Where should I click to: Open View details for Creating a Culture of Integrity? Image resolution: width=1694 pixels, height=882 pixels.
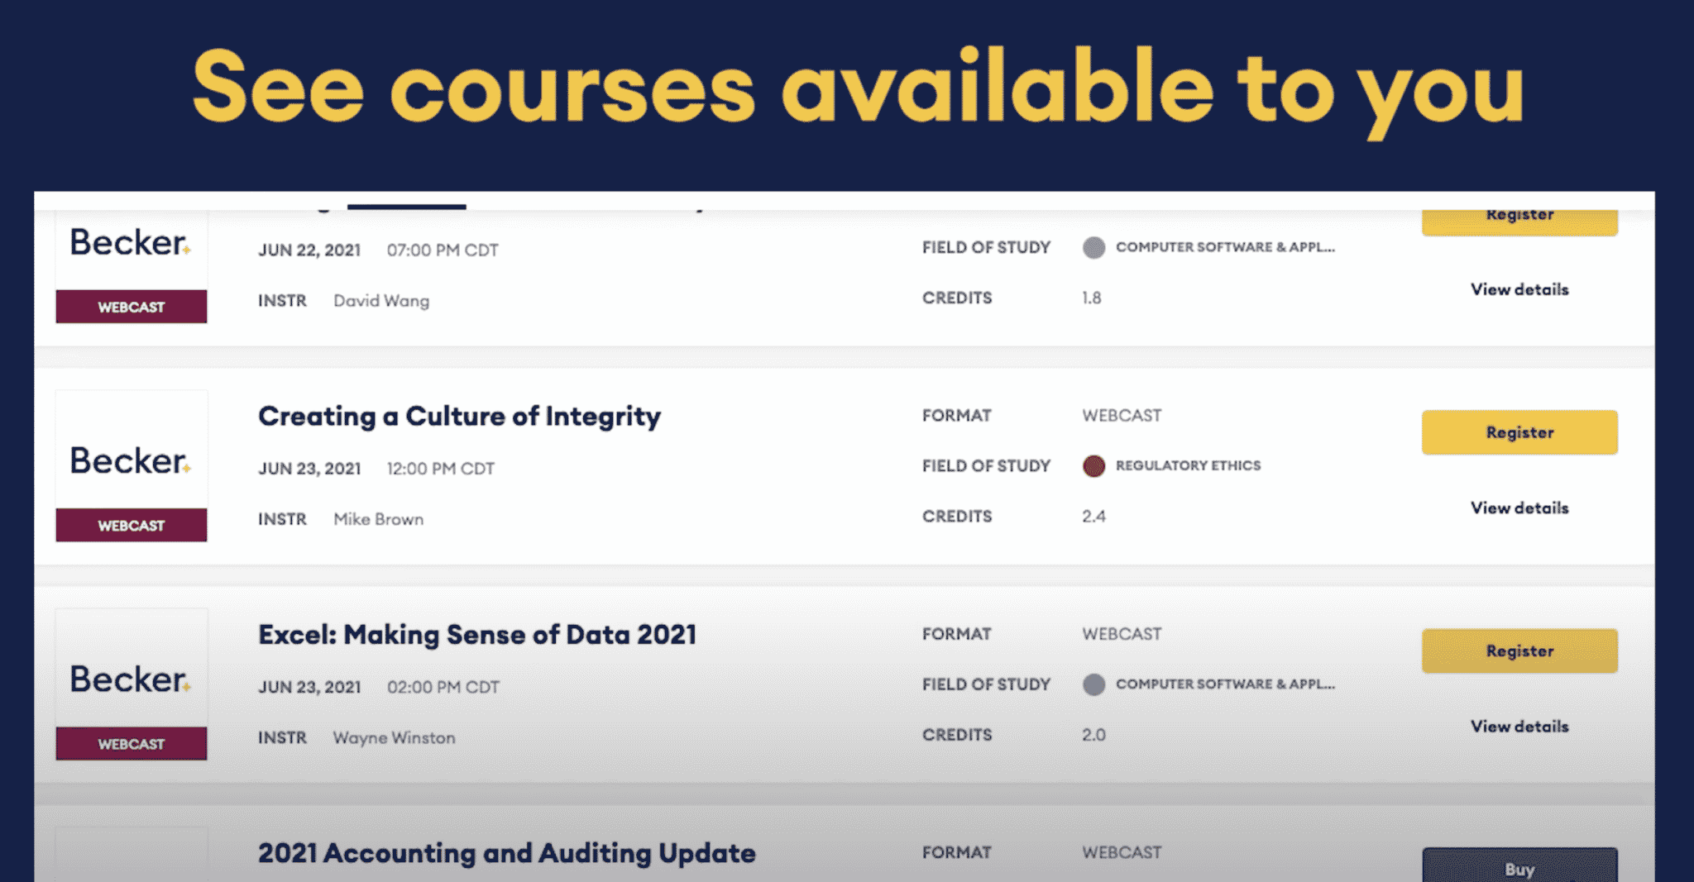[x=1519, y=508]
